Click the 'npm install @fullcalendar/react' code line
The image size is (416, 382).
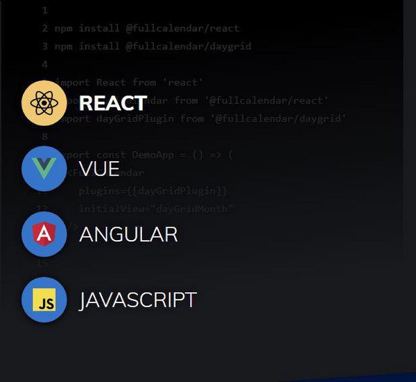pos(146,28)
